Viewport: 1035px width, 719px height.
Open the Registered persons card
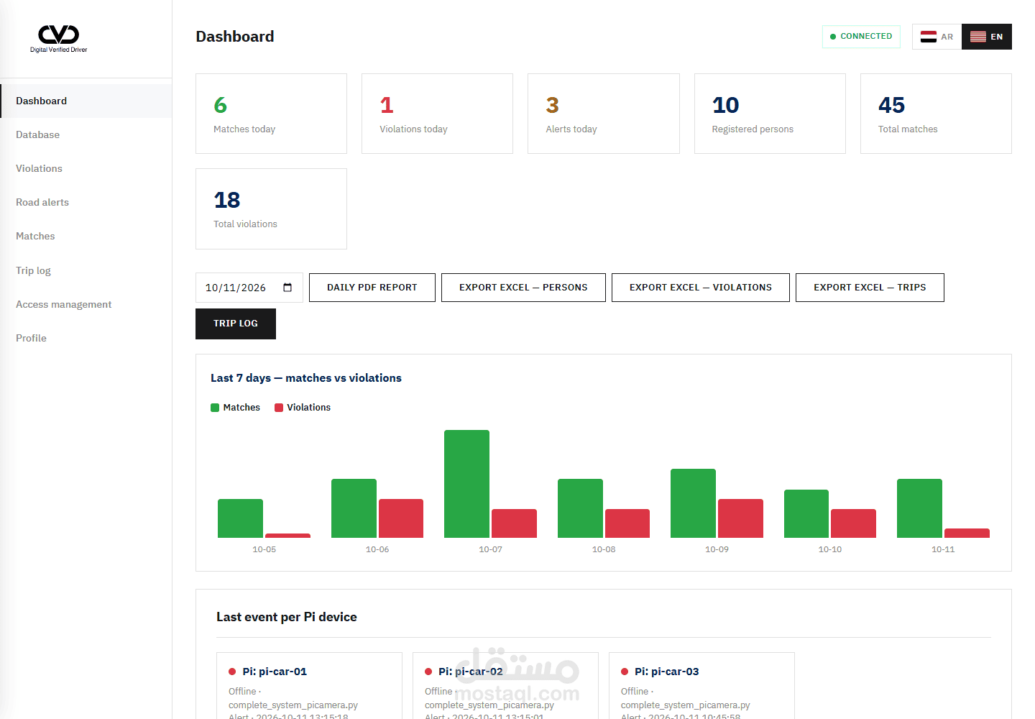coord(770,114)
